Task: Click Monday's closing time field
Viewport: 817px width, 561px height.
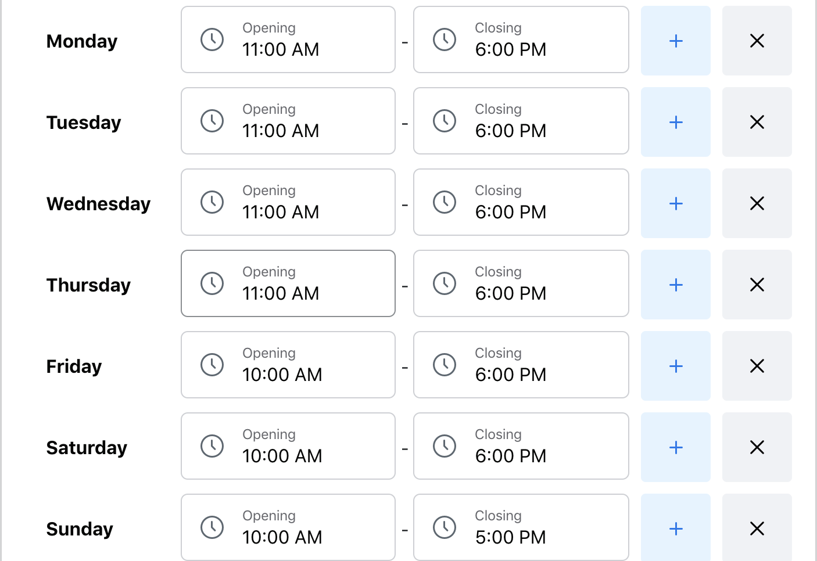Action: tap(521, 39)
